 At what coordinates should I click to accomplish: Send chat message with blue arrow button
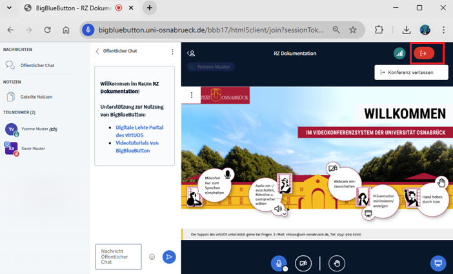tap(169, 257)
